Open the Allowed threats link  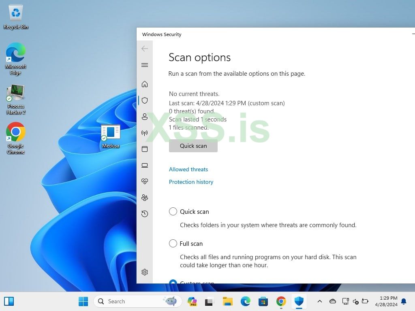coord(188,169)
